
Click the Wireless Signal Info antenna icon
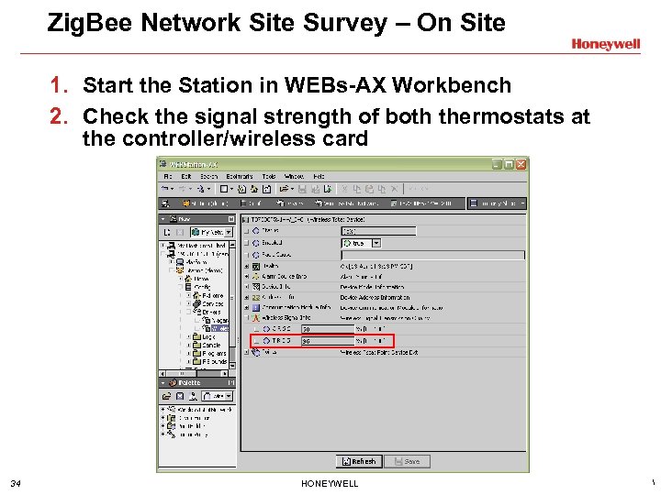coord(256,318)
